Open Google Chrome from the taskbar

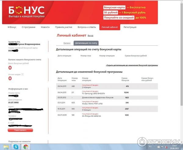(x=26, y=147)
